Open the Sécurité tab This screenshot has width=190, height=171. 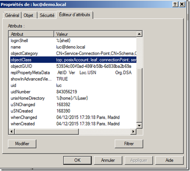point(47,15)
